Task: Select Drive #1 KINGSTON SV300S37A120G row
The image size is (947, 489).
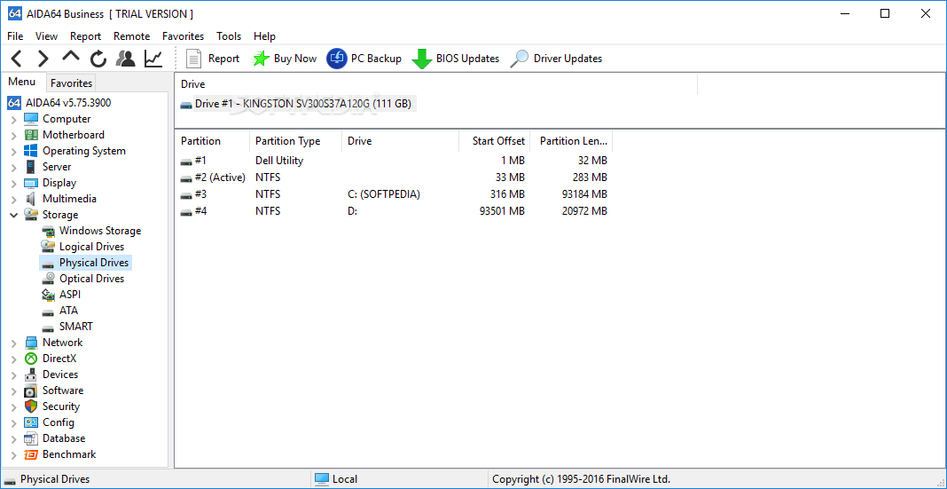Action: point(296,104)
